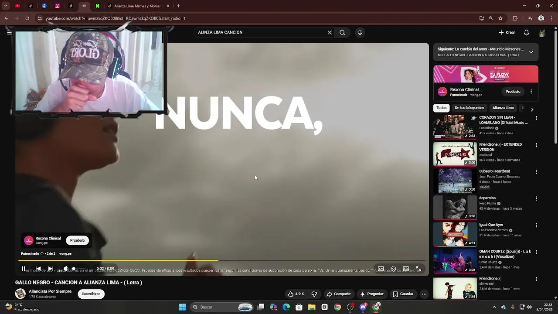Click the search magnifier button
This screenshot has width=558, height=314.
point(342,32)
